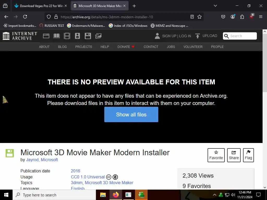
Task: Click the Flag button
Action: point(248,155)
